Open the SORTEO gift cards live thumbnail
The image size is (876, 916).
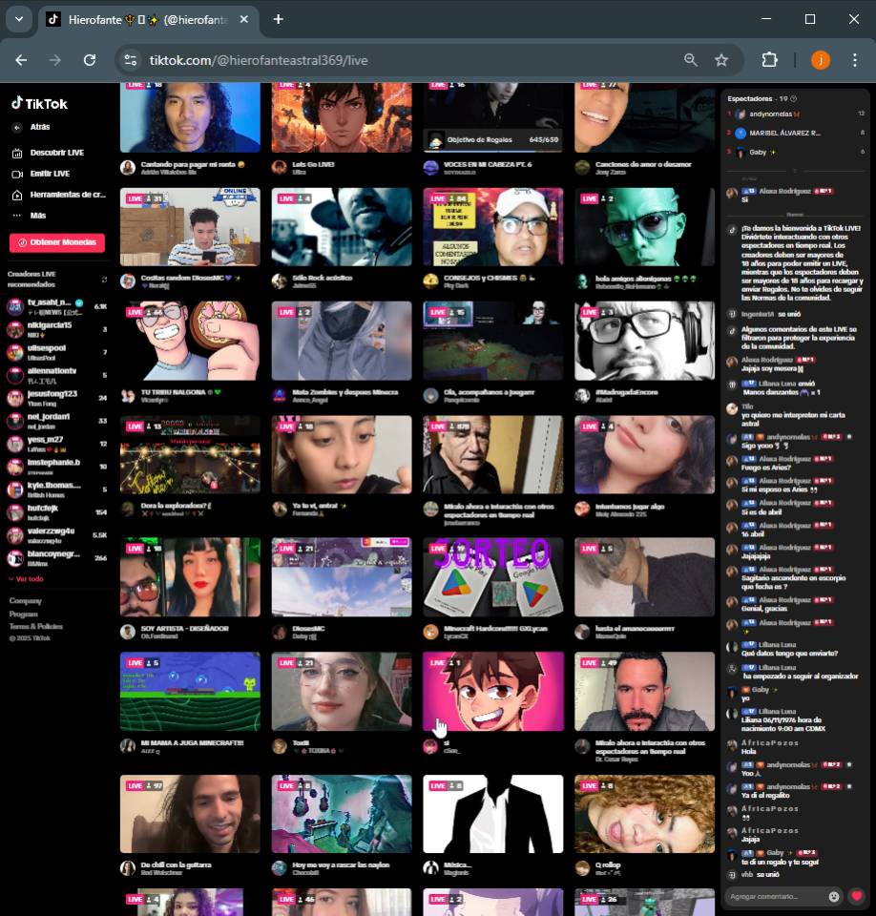[492, 577]
